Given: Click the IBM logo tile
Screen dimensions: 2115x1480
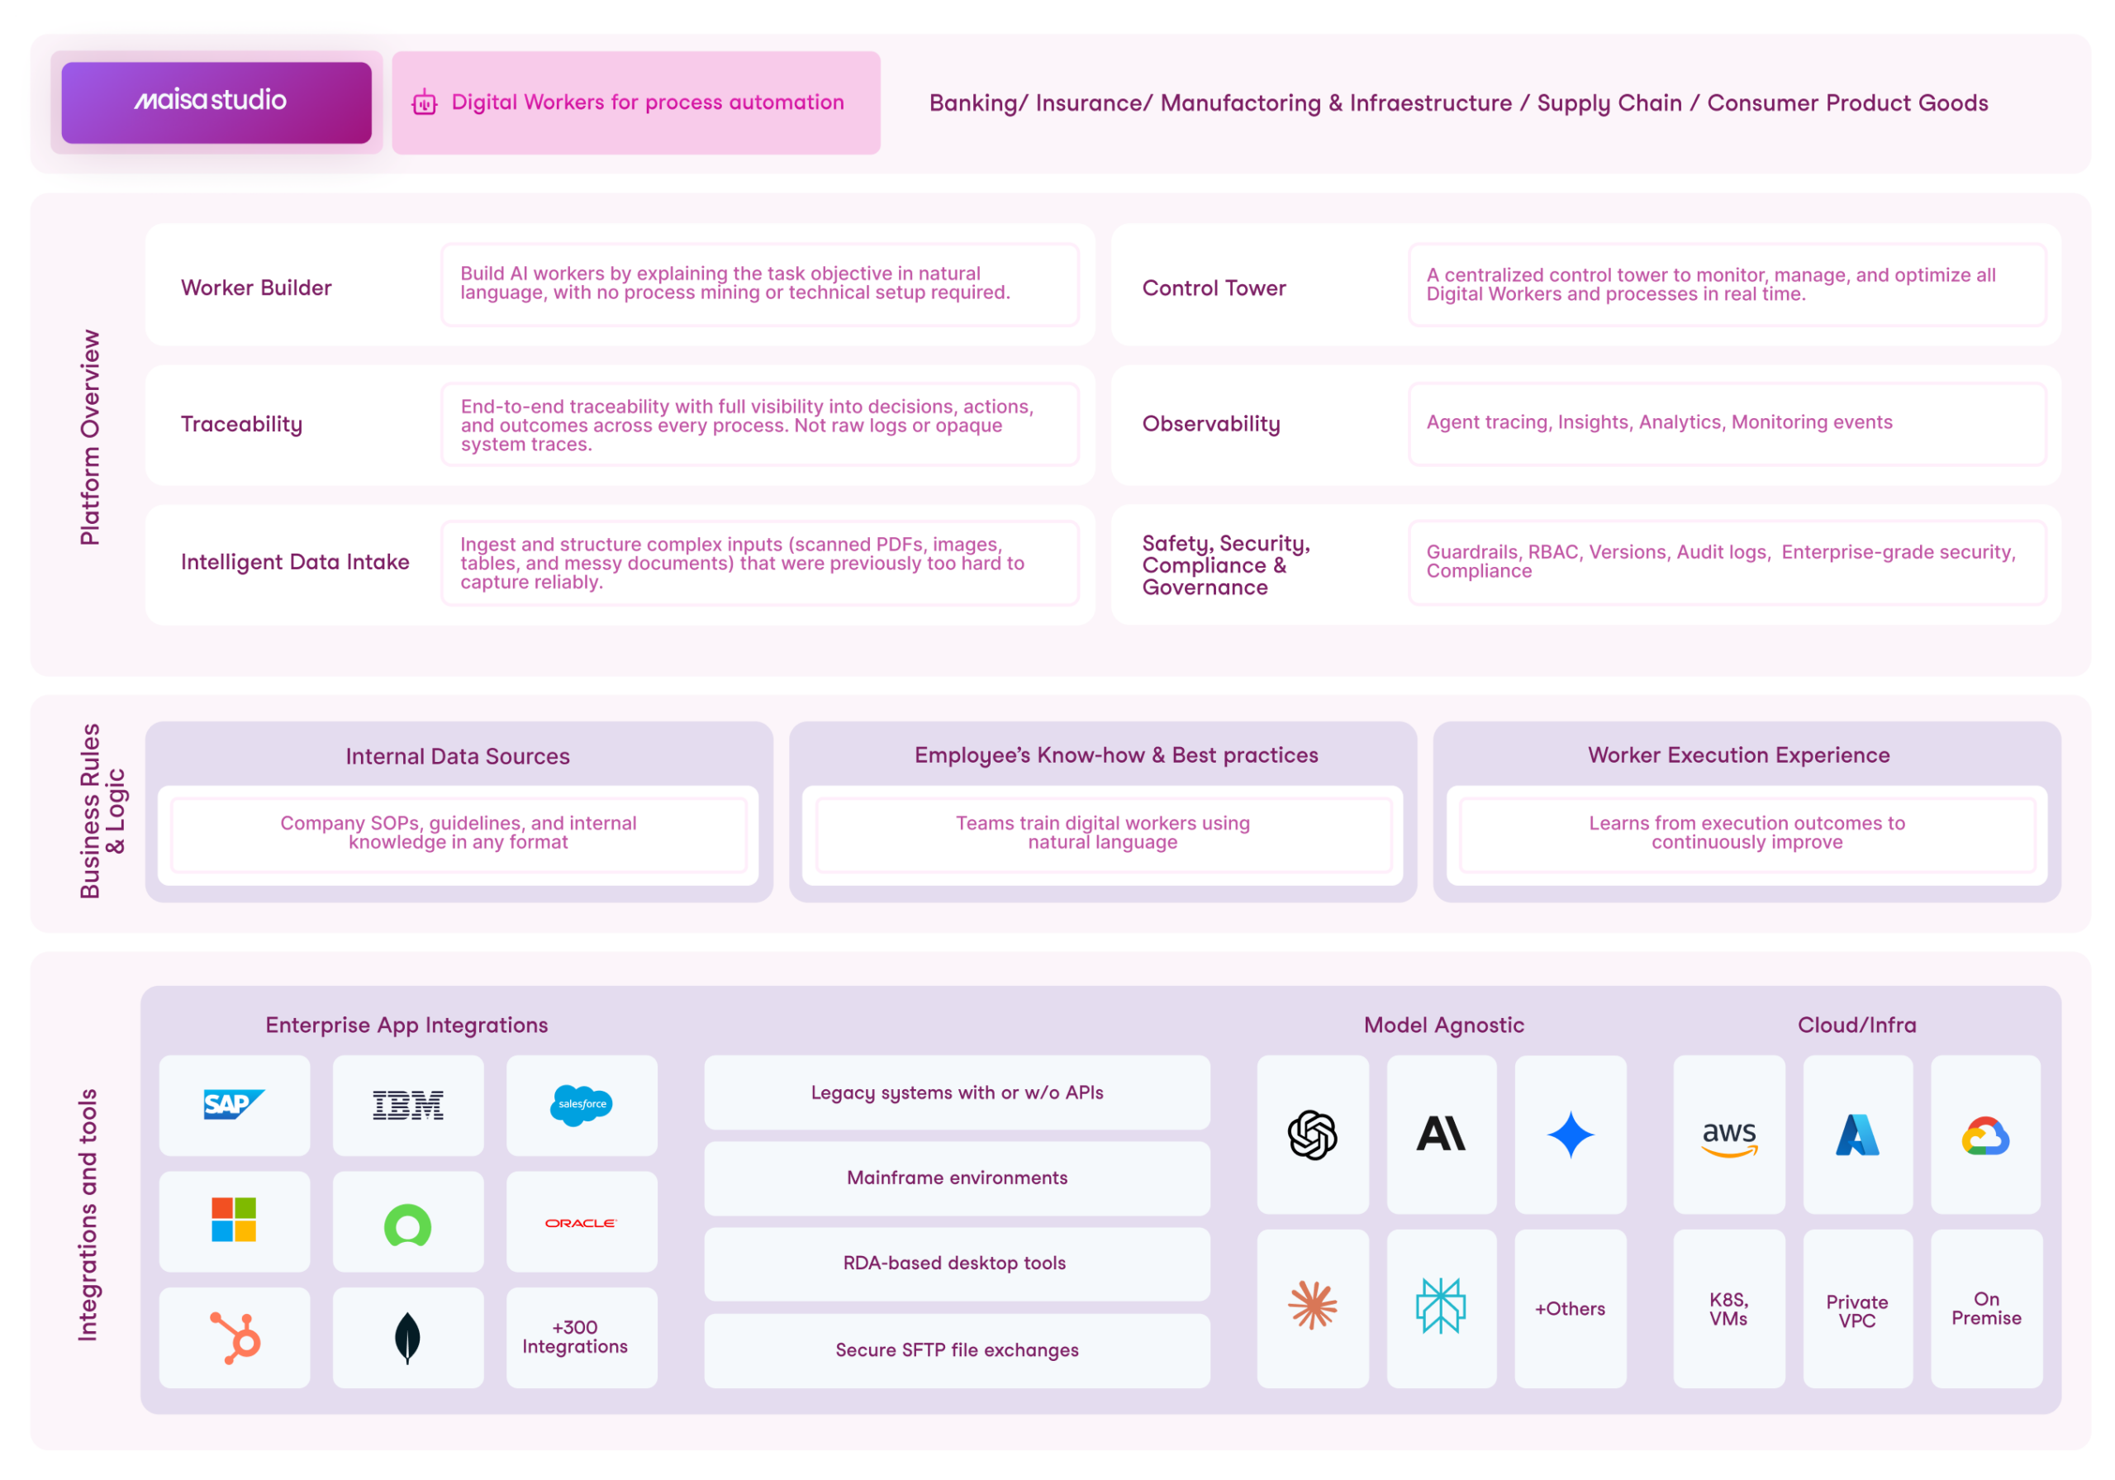Looking at the screenshot, I should pos(407,1104).
